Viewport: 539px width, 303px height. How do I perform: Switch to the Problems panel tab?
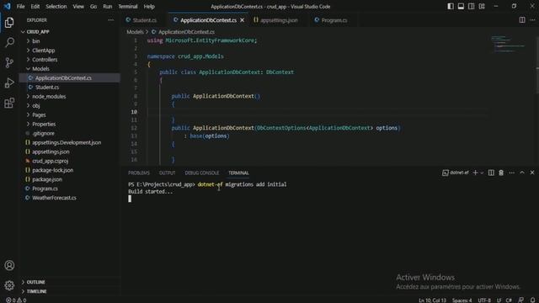pyautogui.click(x=138, y=173)
